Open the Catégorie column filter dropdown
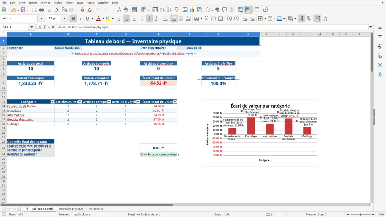386x217 pixels. point(52,102)
